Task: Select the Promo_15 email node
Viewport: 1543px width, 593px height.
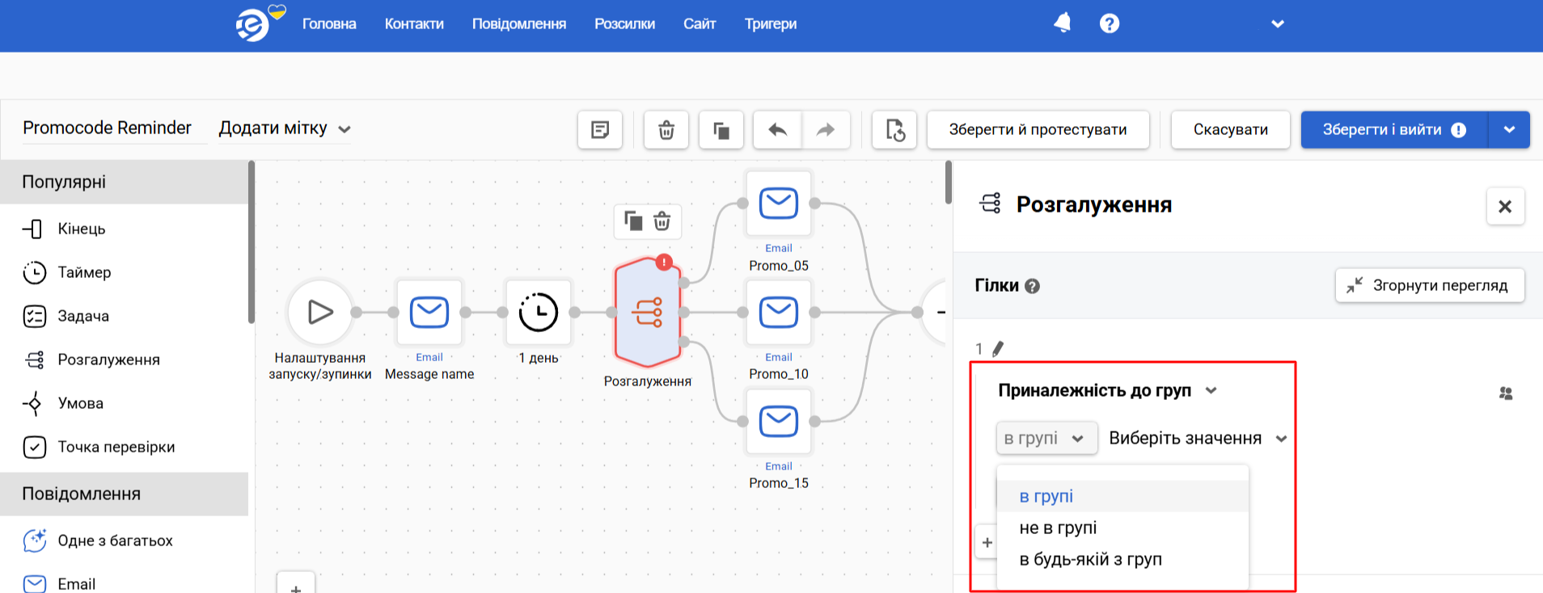Action: coord(779,421)
